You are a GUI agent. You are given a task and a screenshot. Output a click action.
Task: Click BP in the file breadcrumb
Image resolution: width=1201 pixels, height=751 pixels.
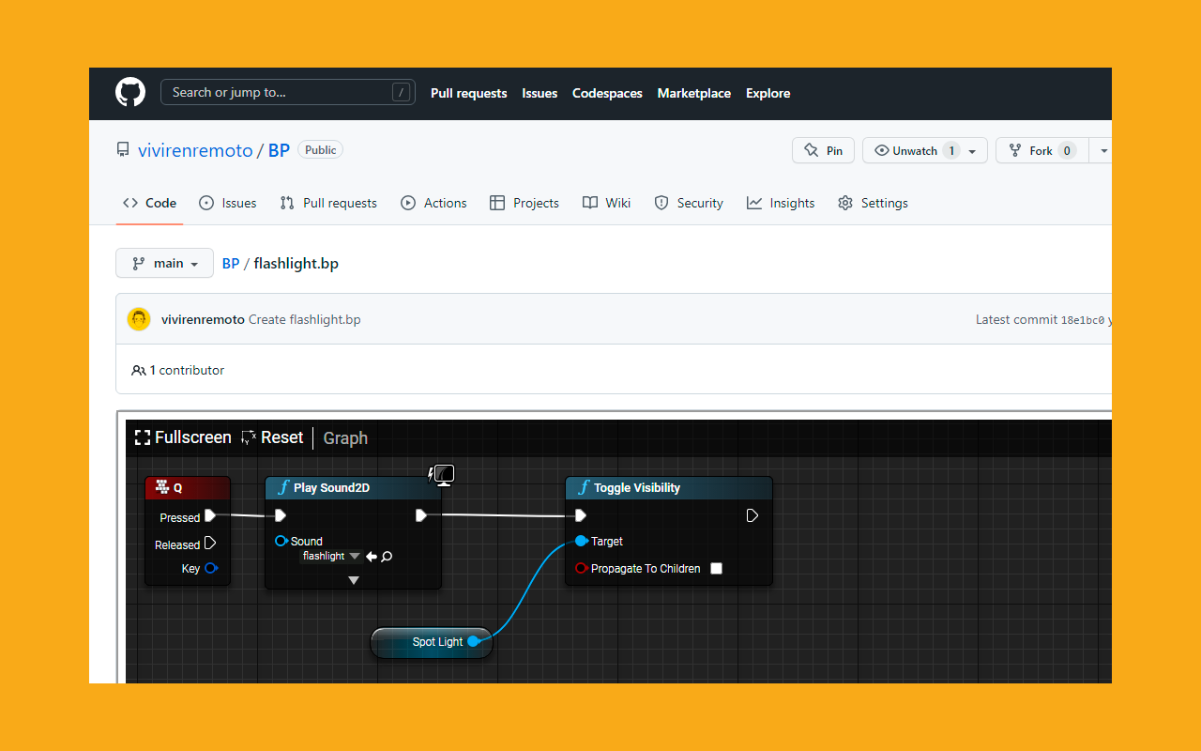pyautogui.click(x=231, y=264)
